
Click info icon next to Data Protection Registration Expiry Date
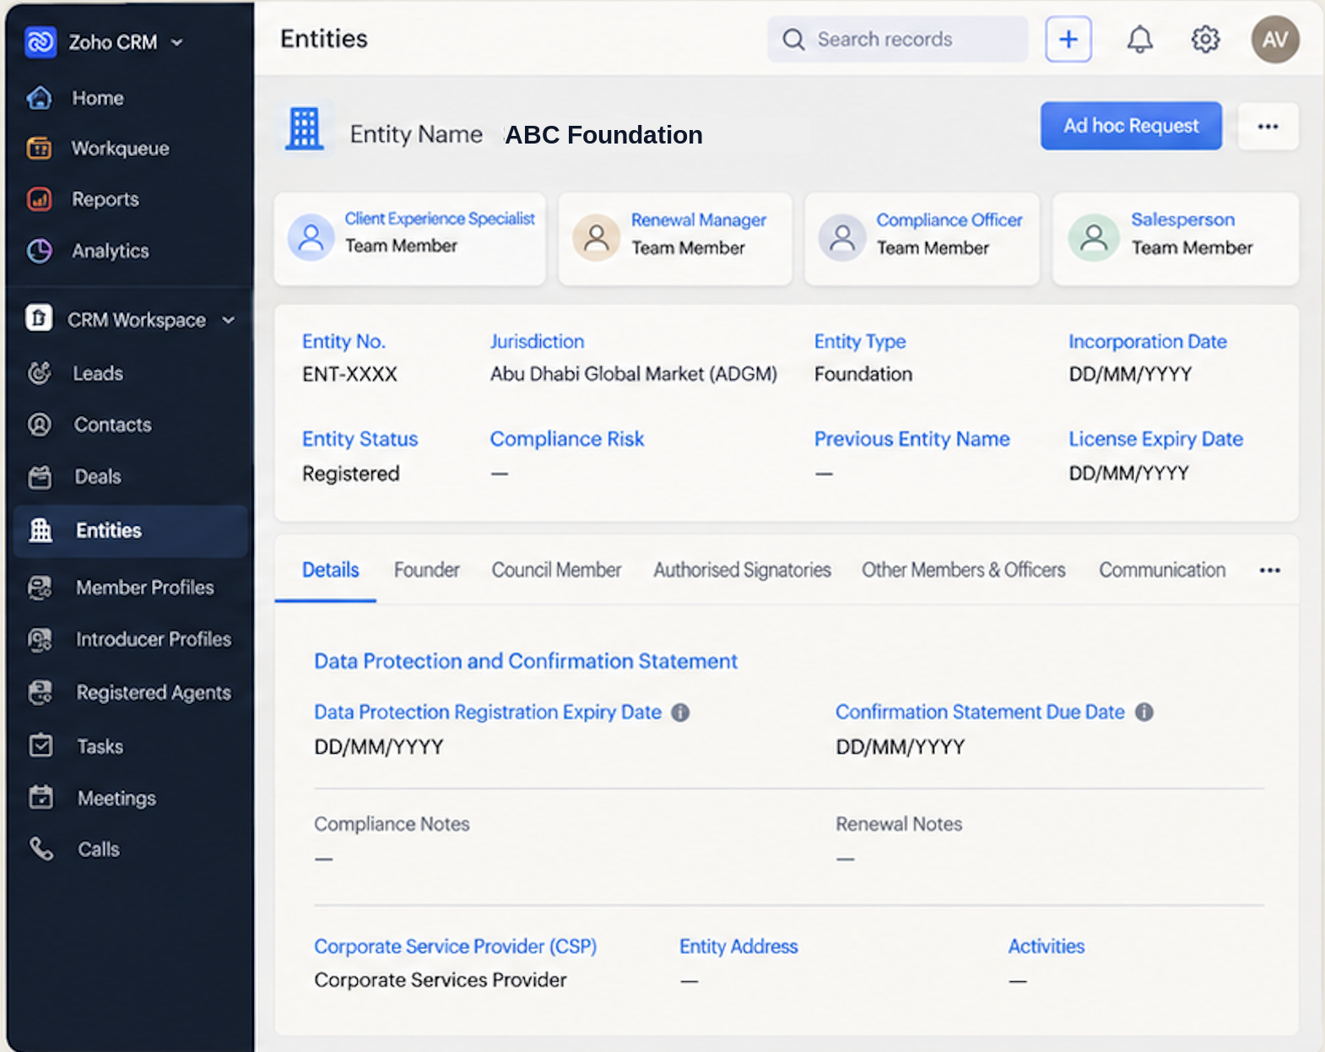(680, 713)
